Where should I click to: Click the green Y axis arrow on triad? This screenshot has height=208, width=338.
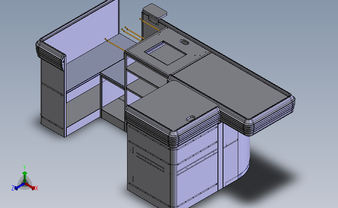click(25, 176)
